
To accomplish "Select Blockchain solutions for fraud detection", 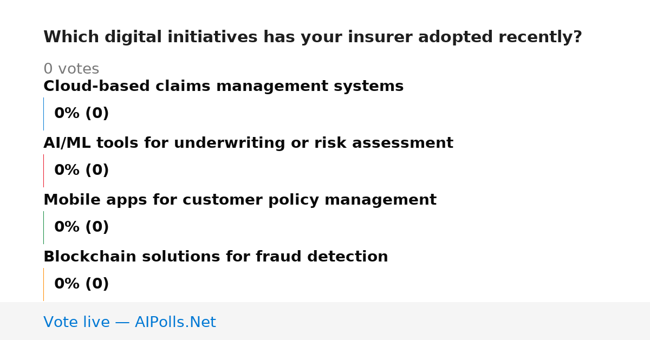I will [x=216, y=257].
